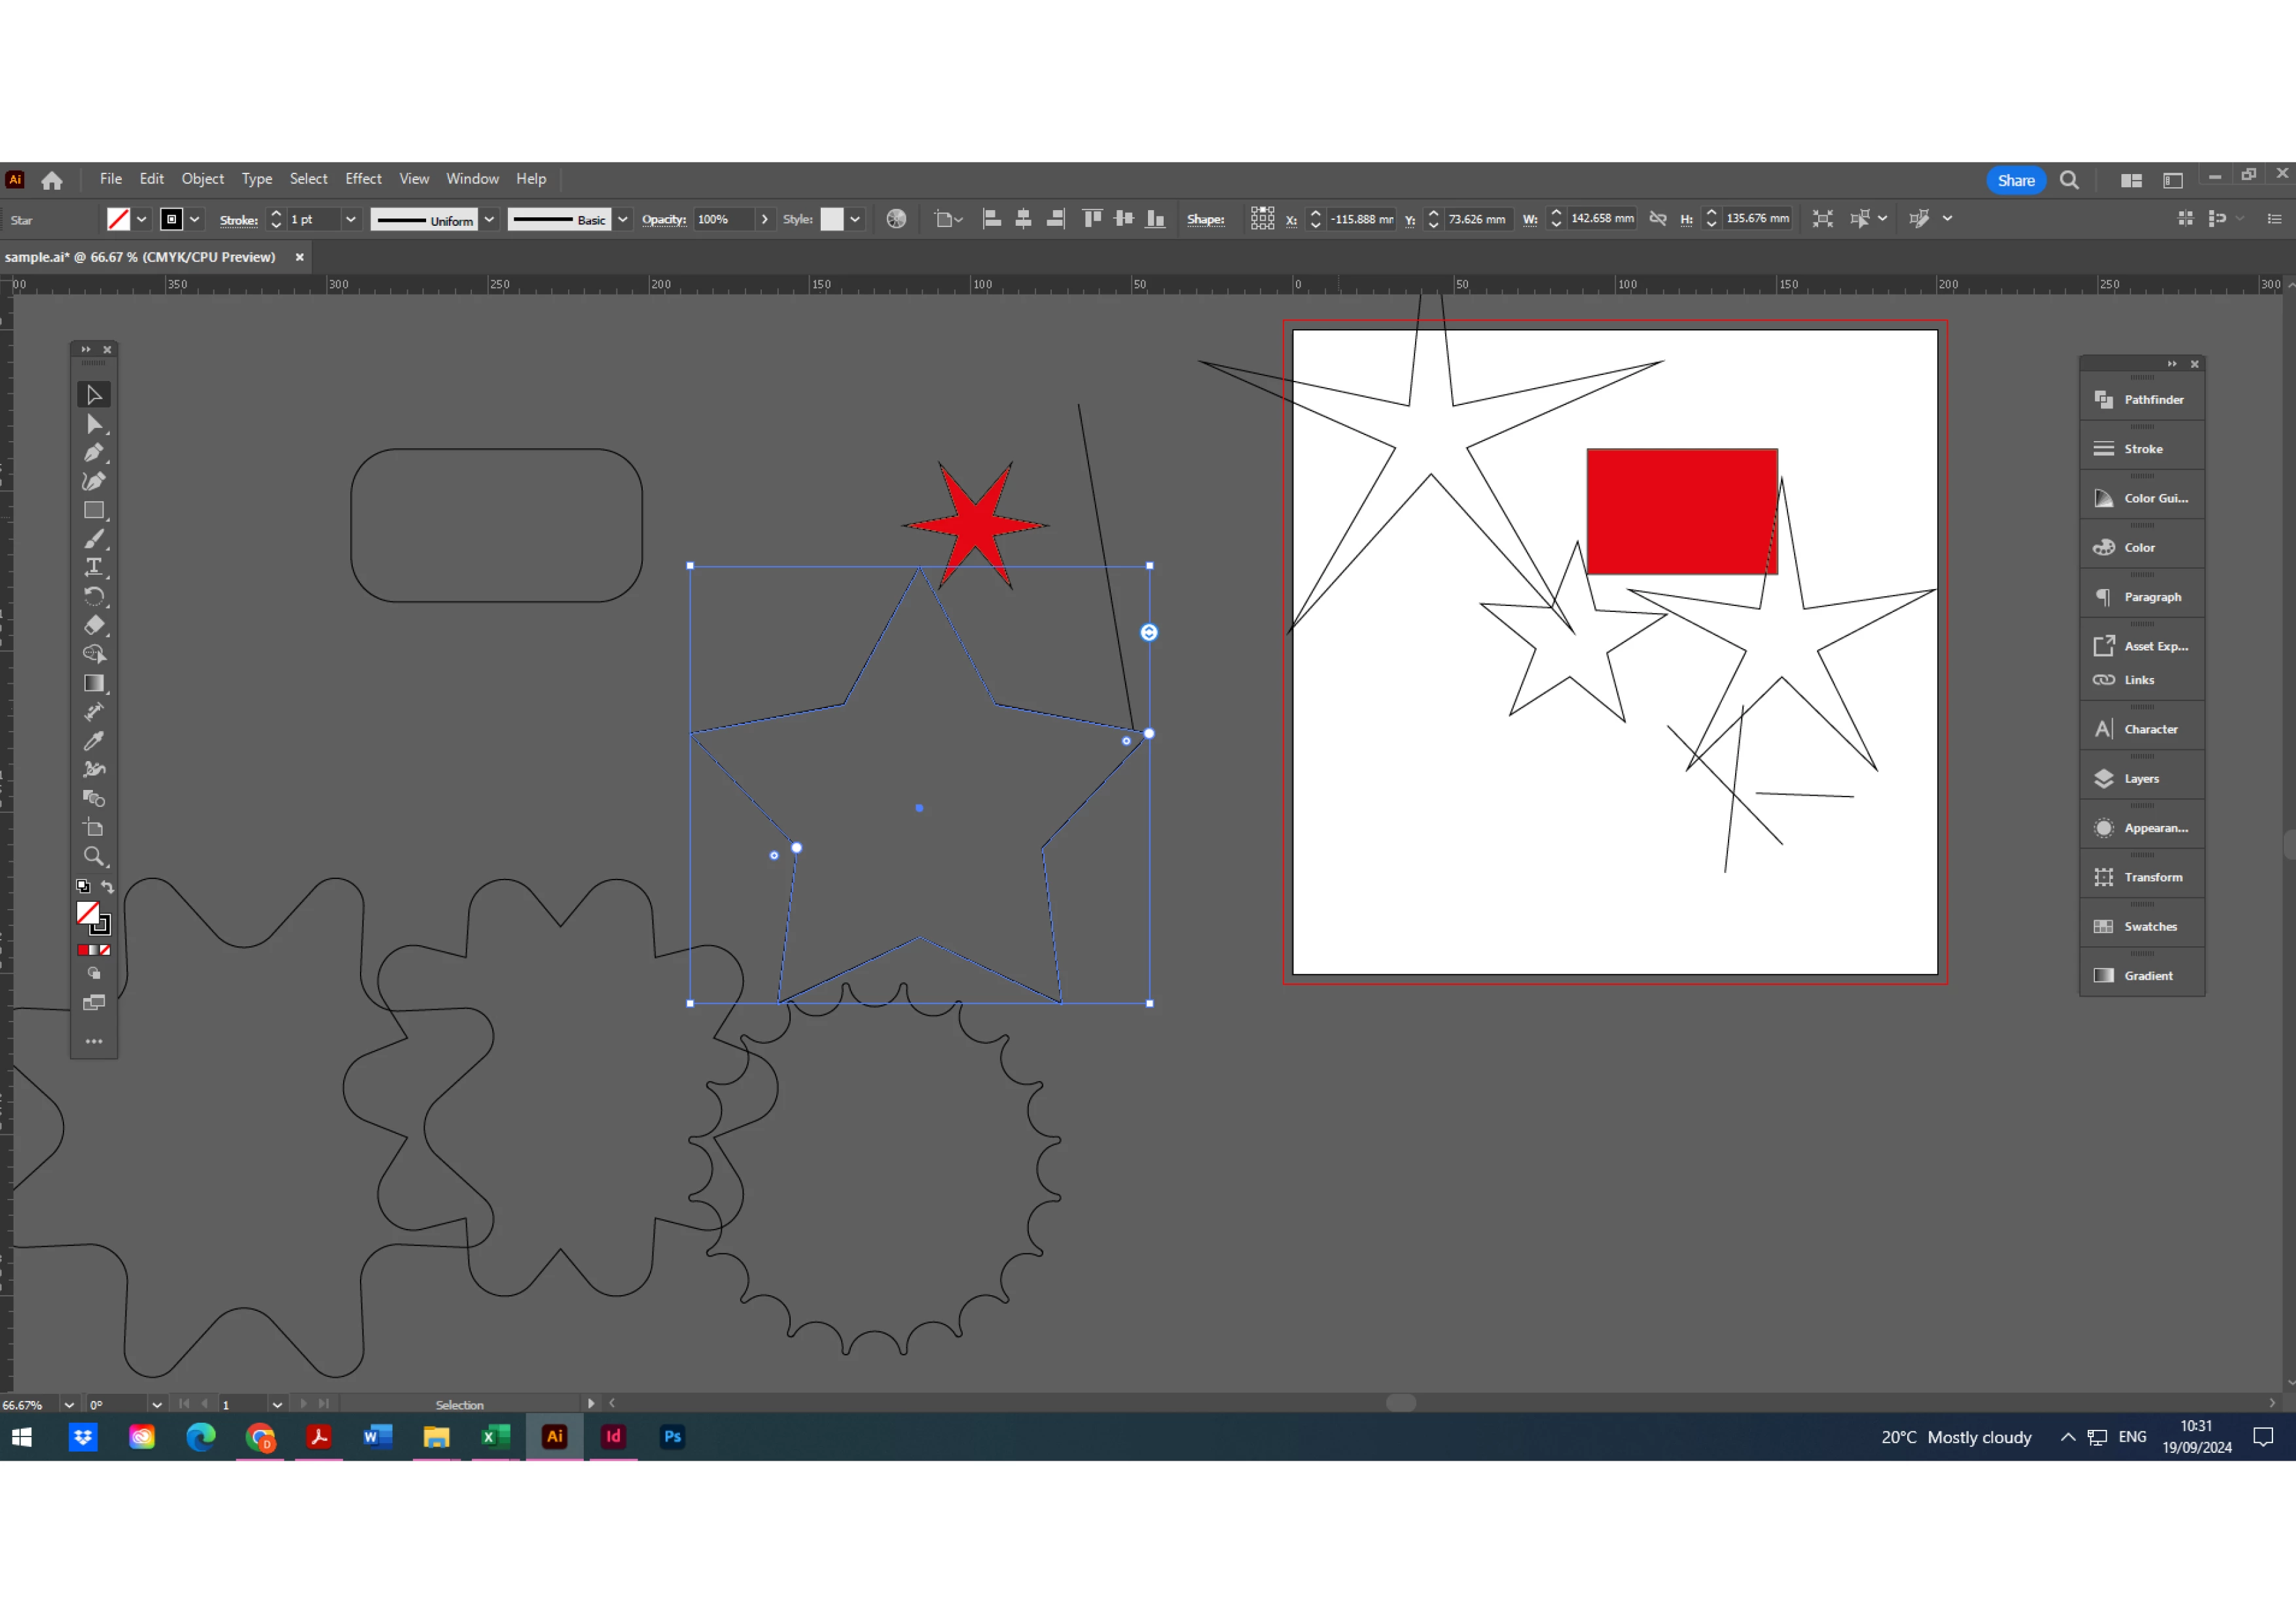
Task: Activate the Eraser tool
Action: click(94, 625)
